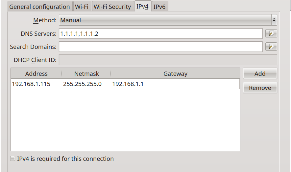Click the DHCP Client ID field

pos(168,60)
